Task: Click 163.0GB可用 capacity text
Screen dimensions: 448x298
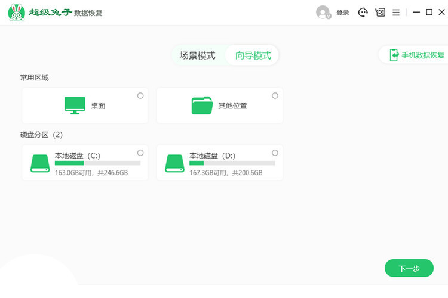Action: [91, 173]
